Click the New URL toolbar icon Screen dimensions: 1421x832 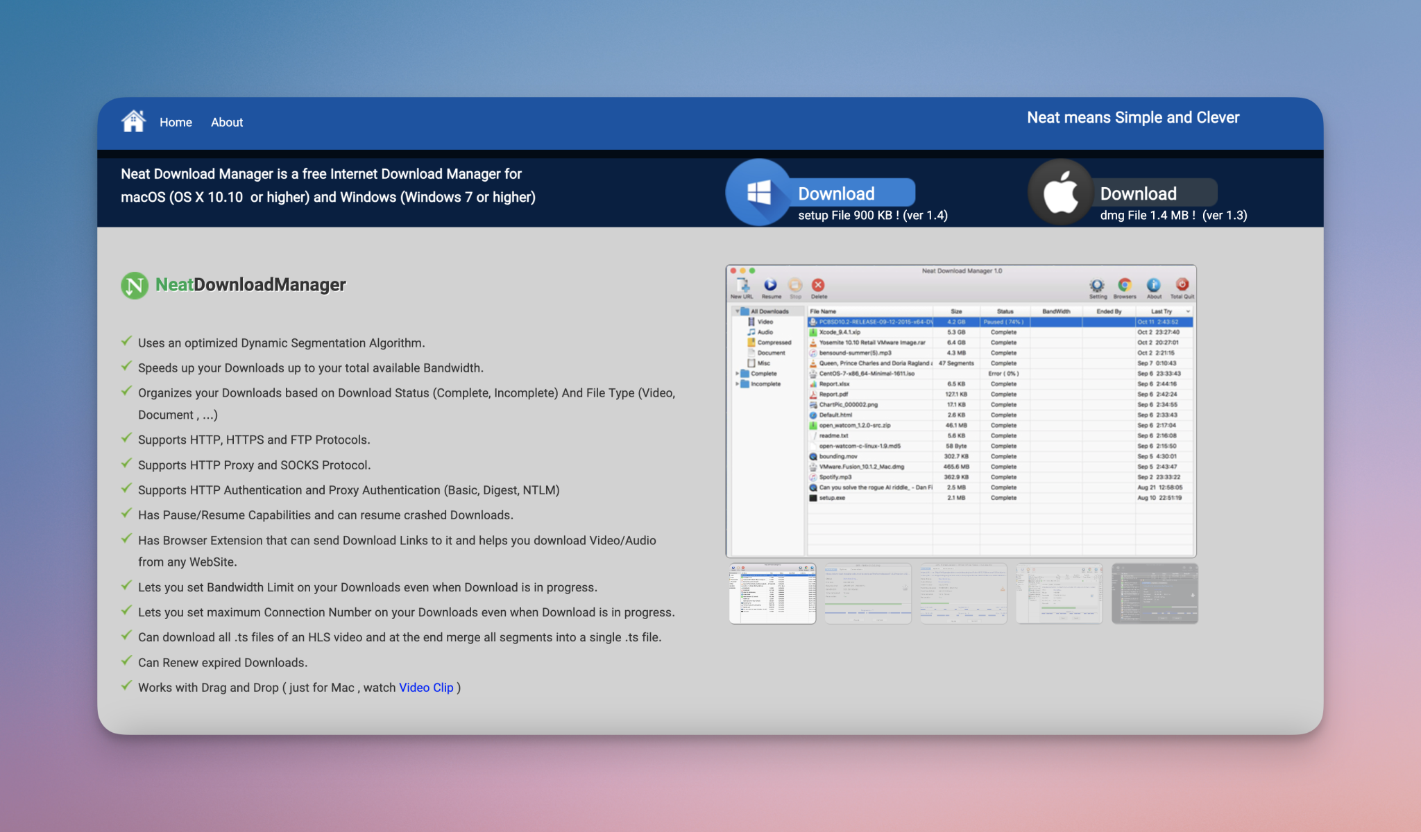click(x=743, y=286)
